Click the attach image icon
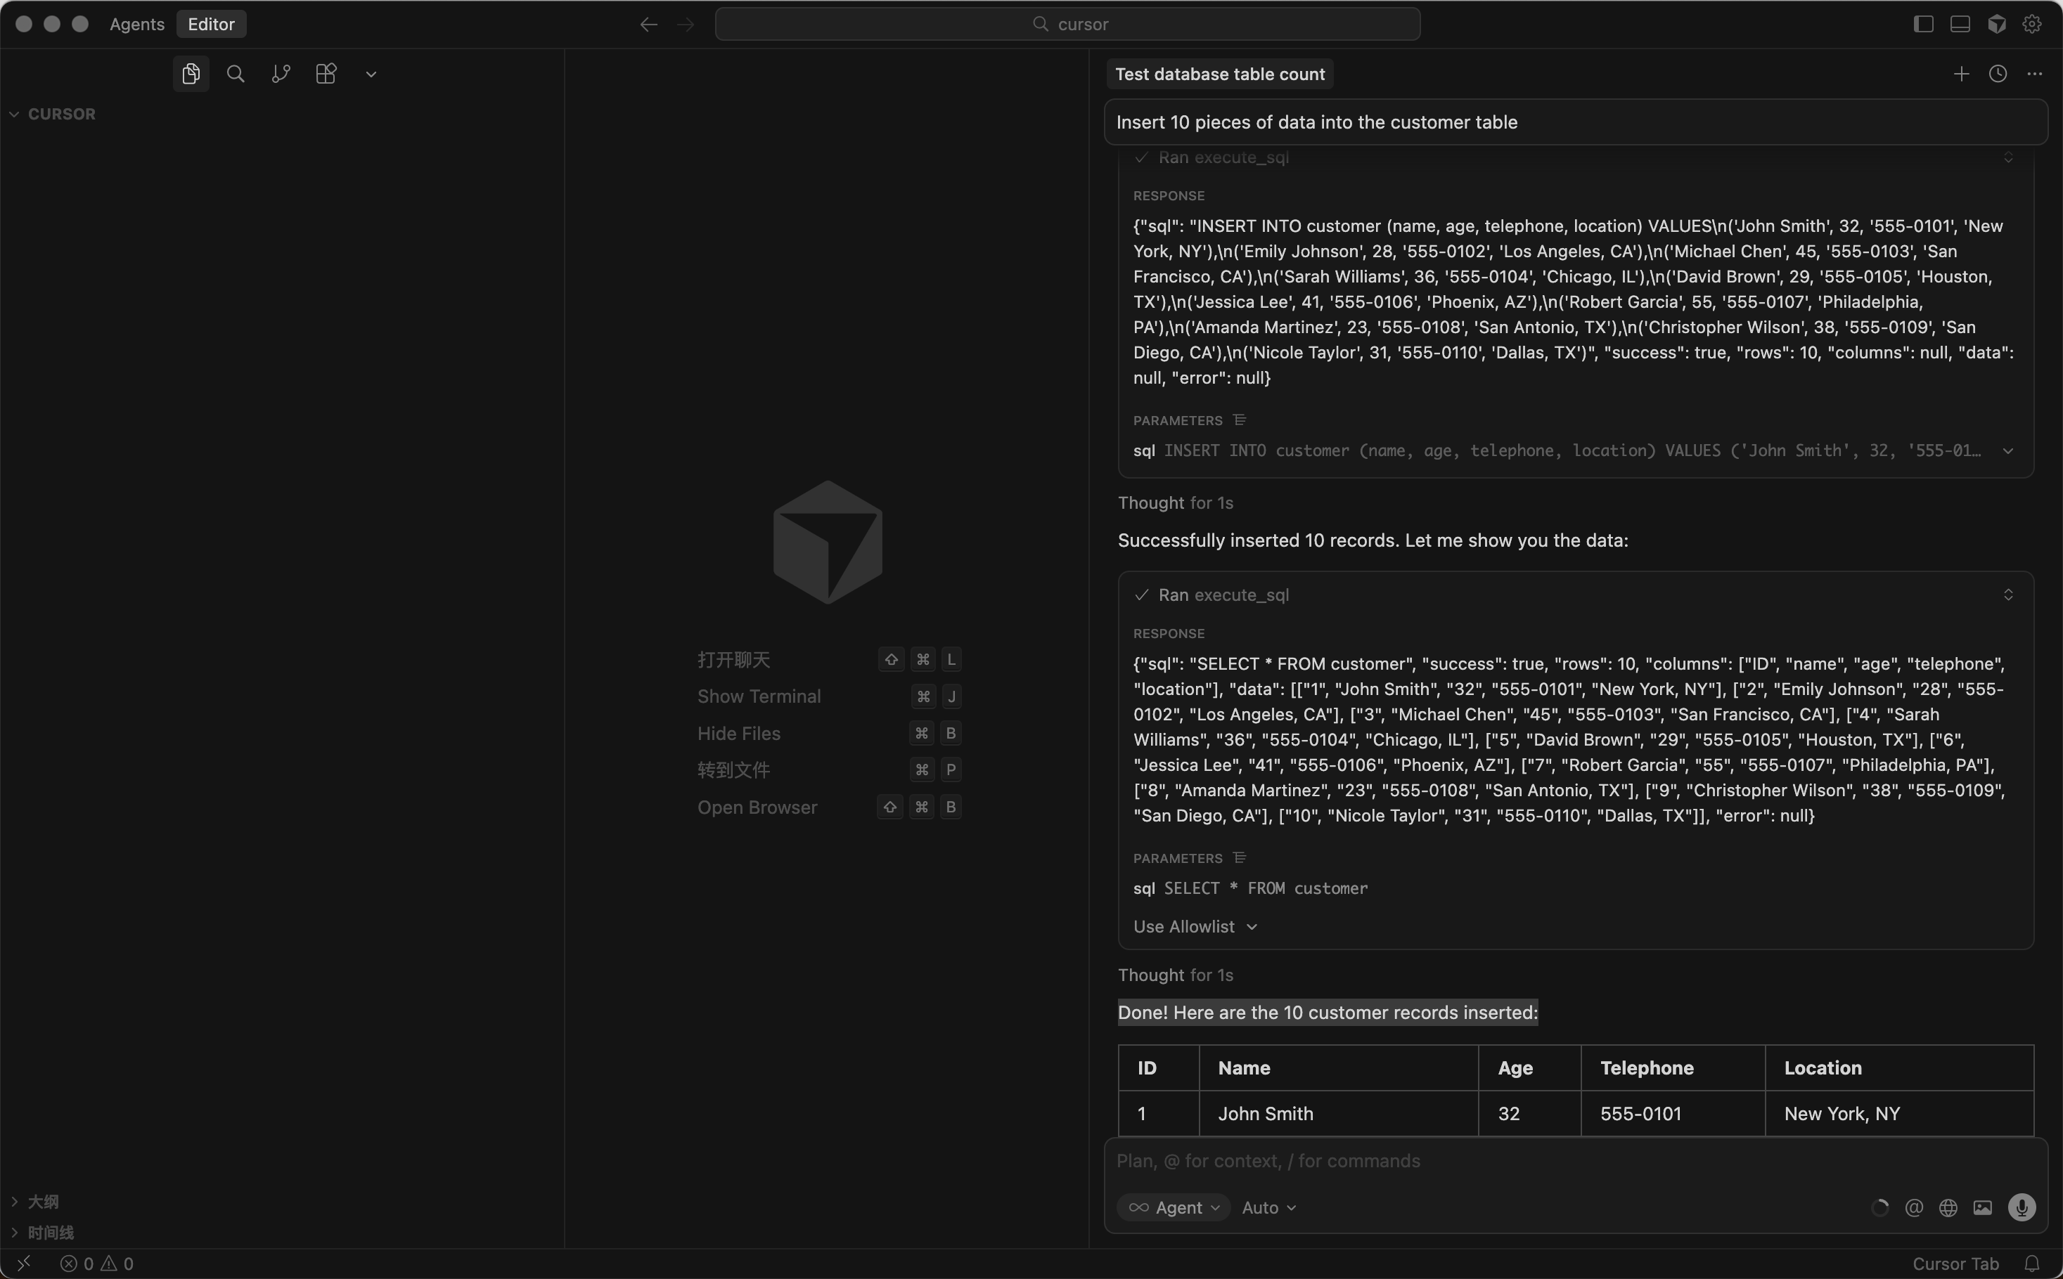Viewport: 2063px width, 1279px height. [1981, 1207]
